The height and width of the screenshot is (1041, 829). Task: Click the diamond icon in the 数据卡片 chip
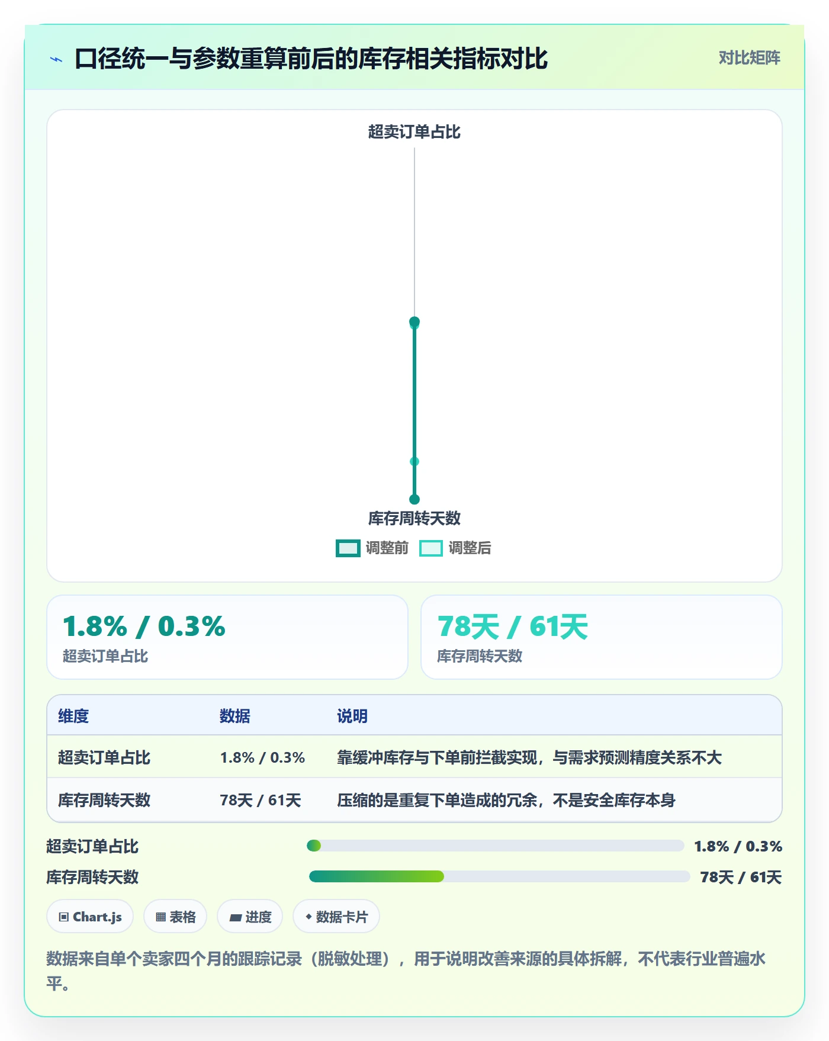tap(309, 917)
